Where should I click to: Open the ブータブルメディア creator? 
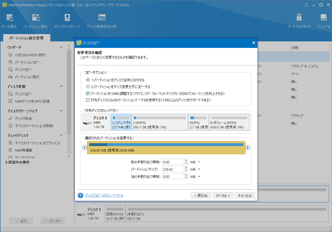tap(299, 20)
